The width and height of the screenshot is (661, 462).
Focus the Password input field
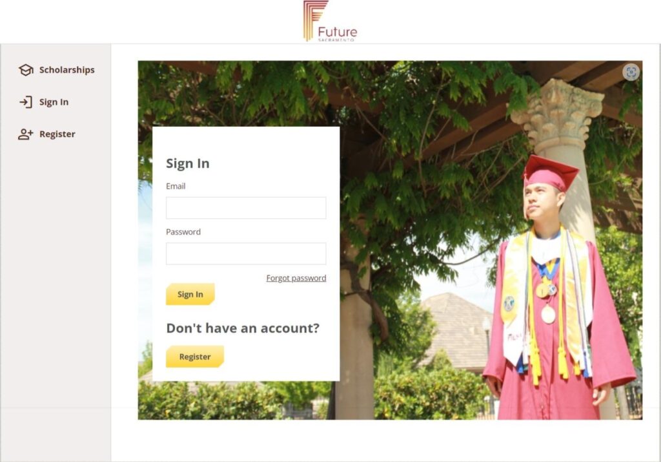click(x=246, y=253)
